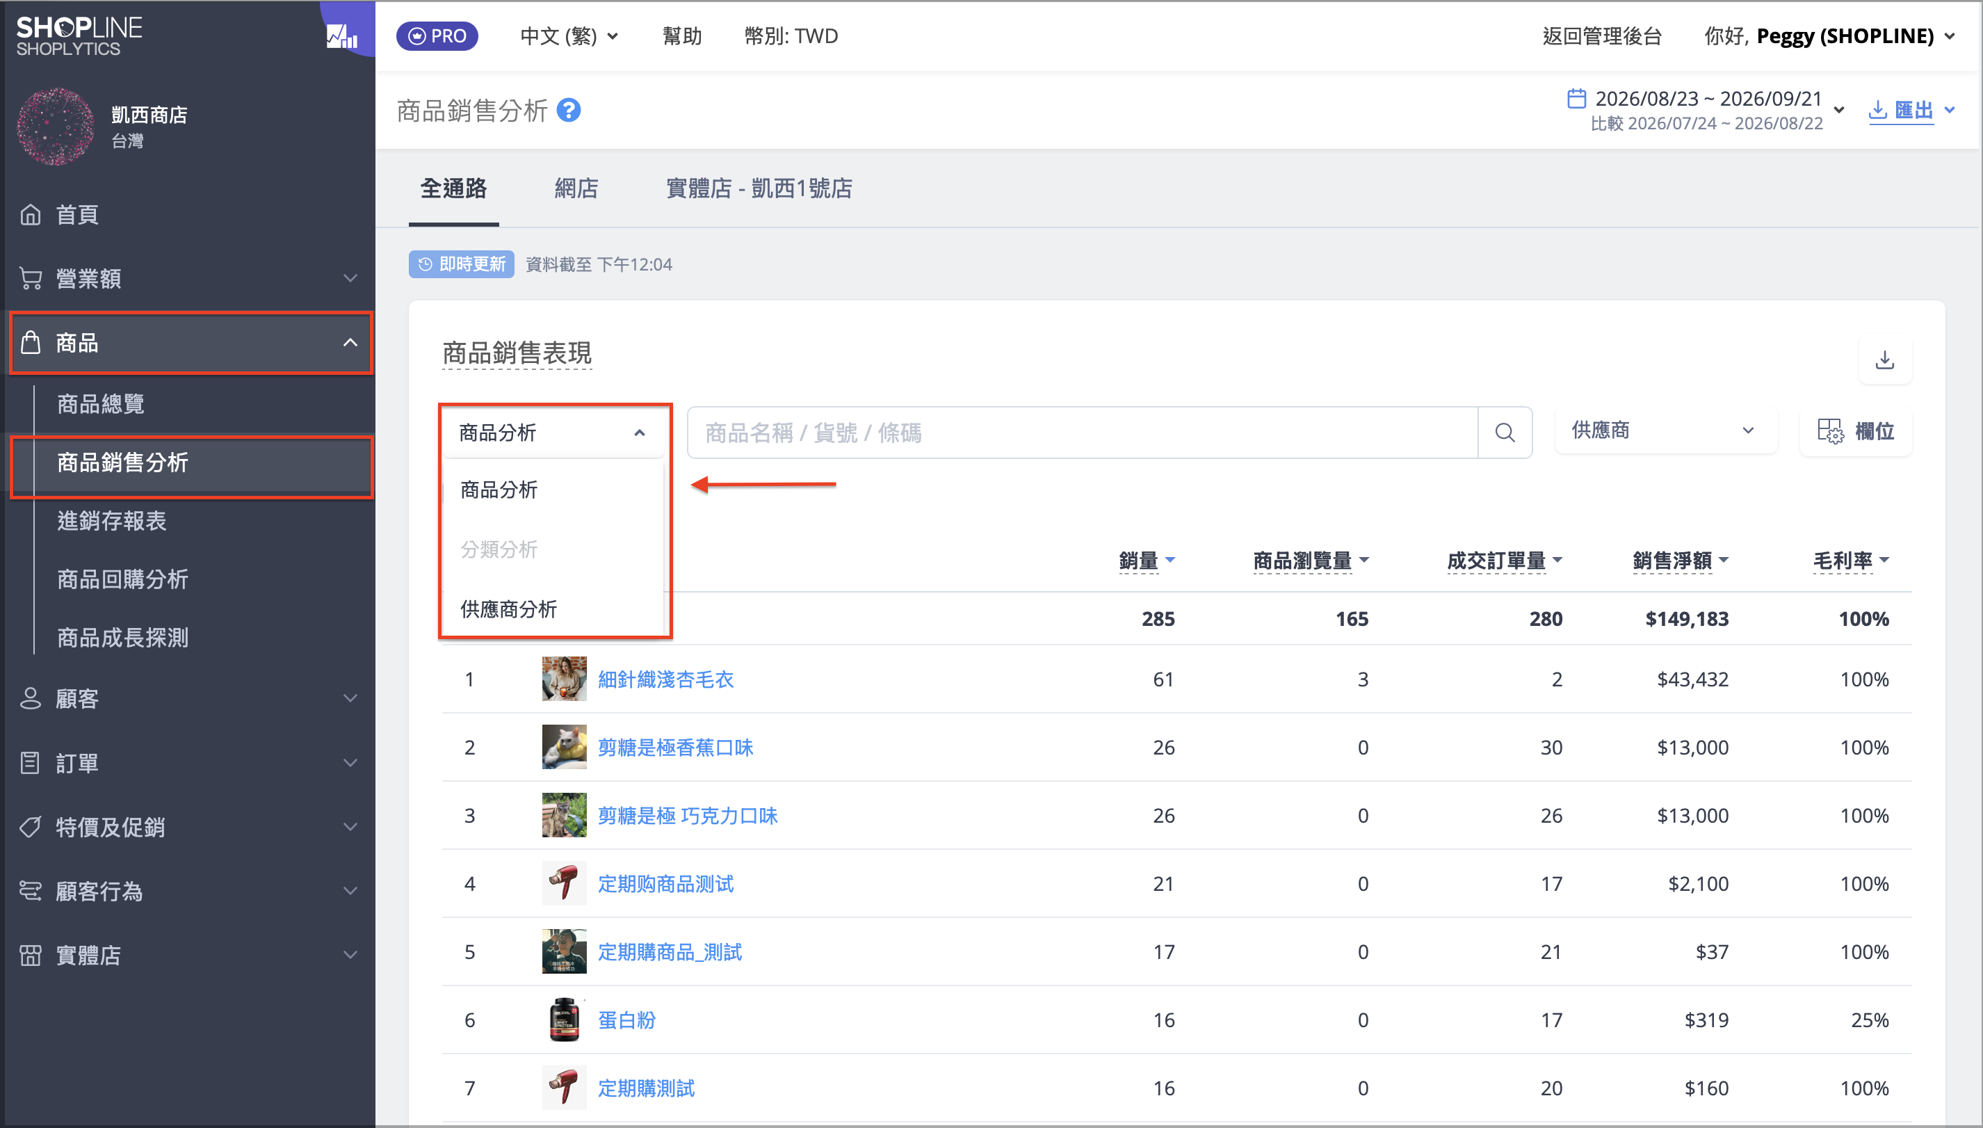Screen dimensions: 1983x1128
Task: Sort by 商品瀏覽量 column header
Action: [1311, 560]
